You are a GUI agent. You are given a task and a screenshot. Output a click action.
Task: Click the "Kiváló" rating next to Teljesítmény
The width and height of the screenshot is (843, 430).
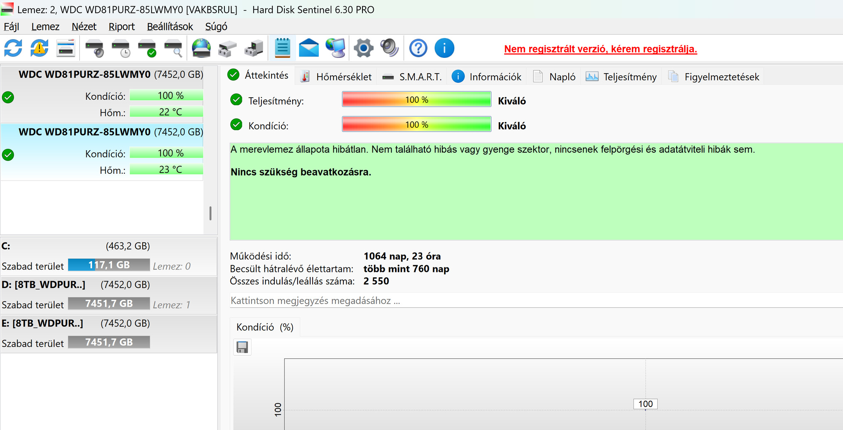pyautogui.click(x=512, y=101)
